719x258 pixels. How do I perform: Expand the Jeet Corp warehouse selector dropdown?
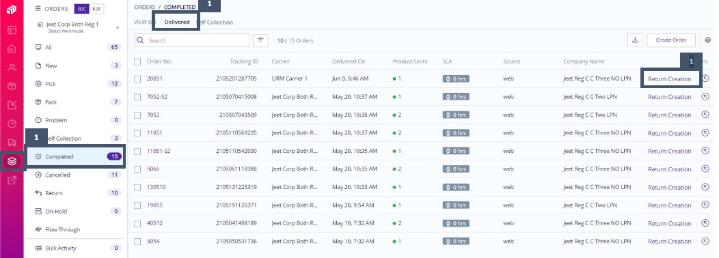(x=118, y=27)
